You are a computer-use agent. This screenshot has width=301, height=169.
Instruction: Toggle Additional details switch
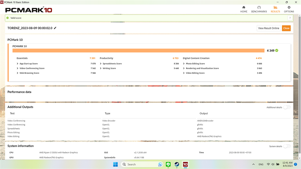(x=287, y=107)
